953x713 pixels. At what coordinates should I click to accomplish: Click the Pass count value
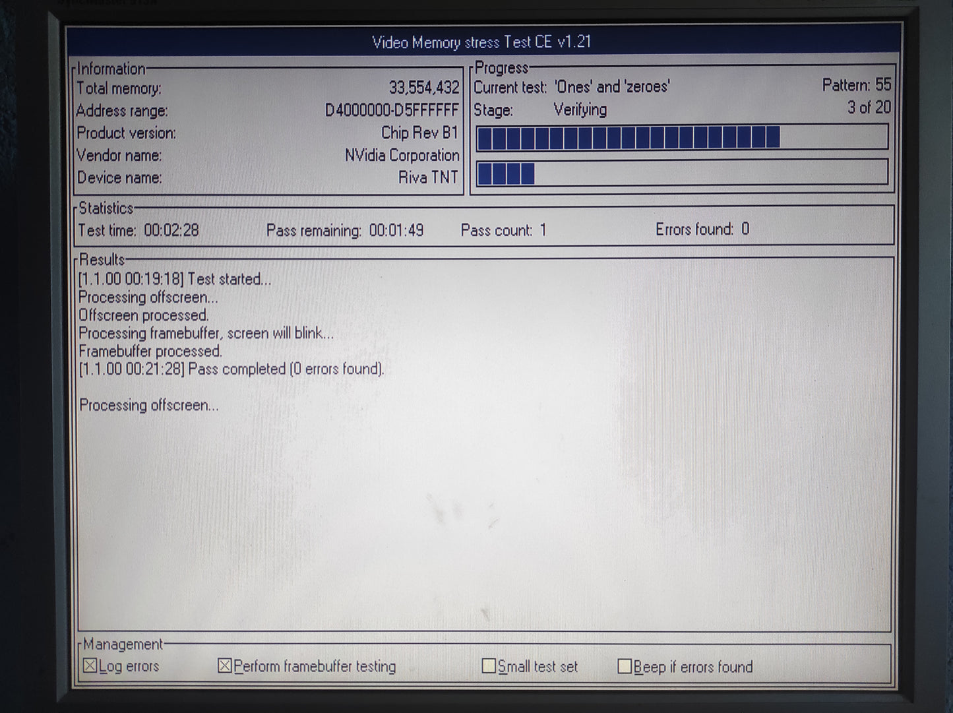click(x=543, y=230)
